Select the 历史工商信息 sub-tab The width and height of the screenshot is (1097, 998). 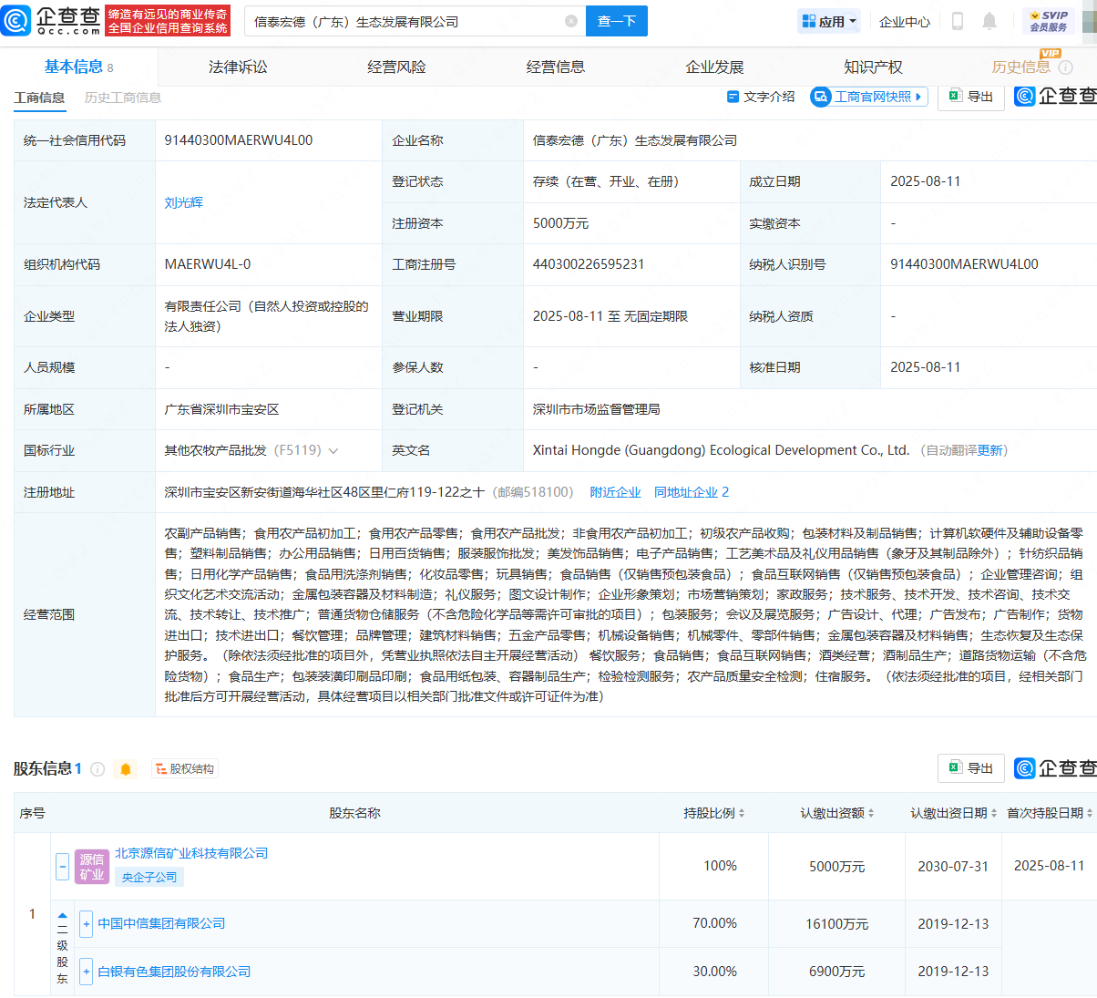coord(123,98)
